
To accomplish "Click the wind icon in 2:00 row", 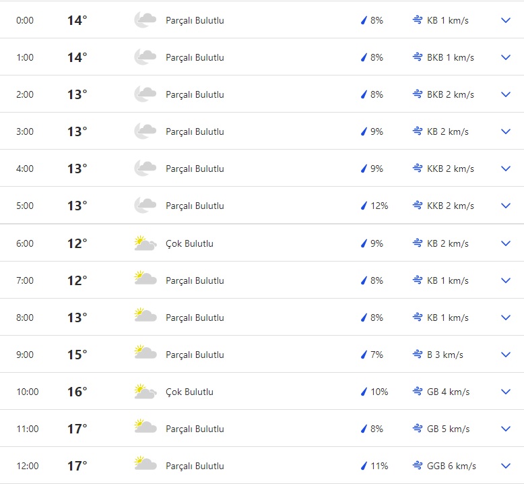I will pyautogui.click(x=418, y=94).
